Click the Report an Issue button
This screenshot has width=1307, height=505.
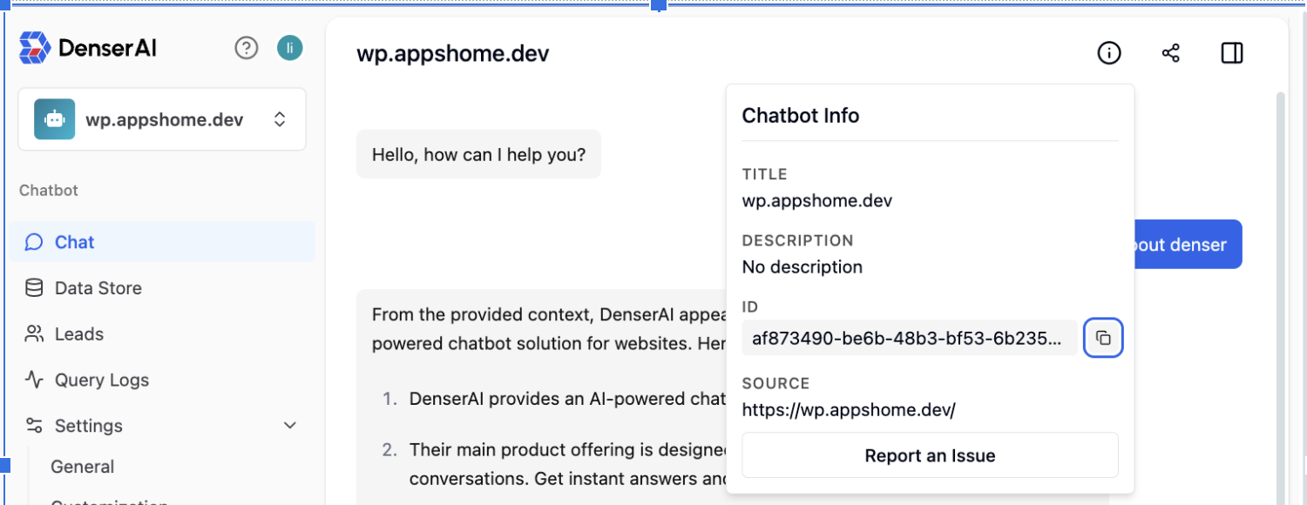click(x=929, y=454)
